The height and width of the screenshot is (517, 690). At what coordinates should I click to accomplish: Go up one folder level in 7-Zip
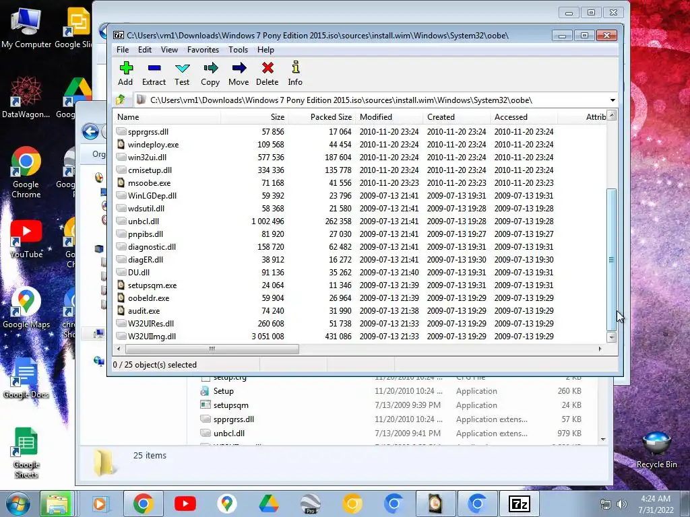121,100
